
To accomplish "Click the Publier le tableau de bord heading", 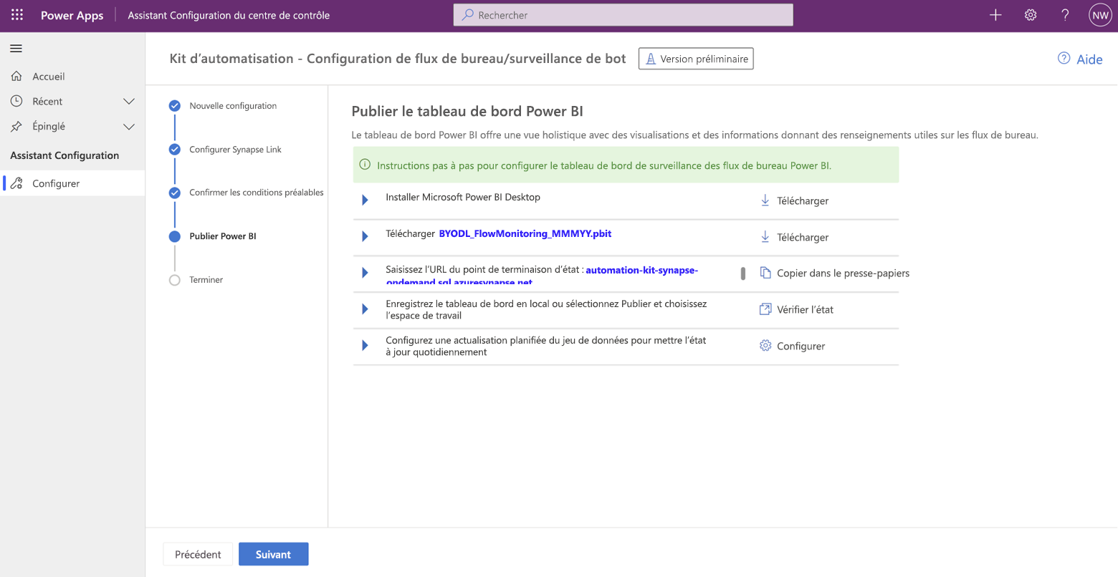I will click(x=467, y=112).
